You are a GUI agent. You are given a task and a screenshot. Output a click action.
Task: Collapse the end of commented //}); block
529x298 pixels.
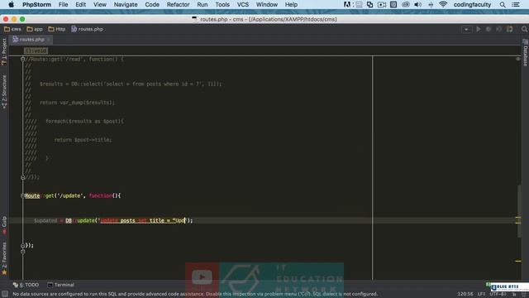click(x=23, y=177)
